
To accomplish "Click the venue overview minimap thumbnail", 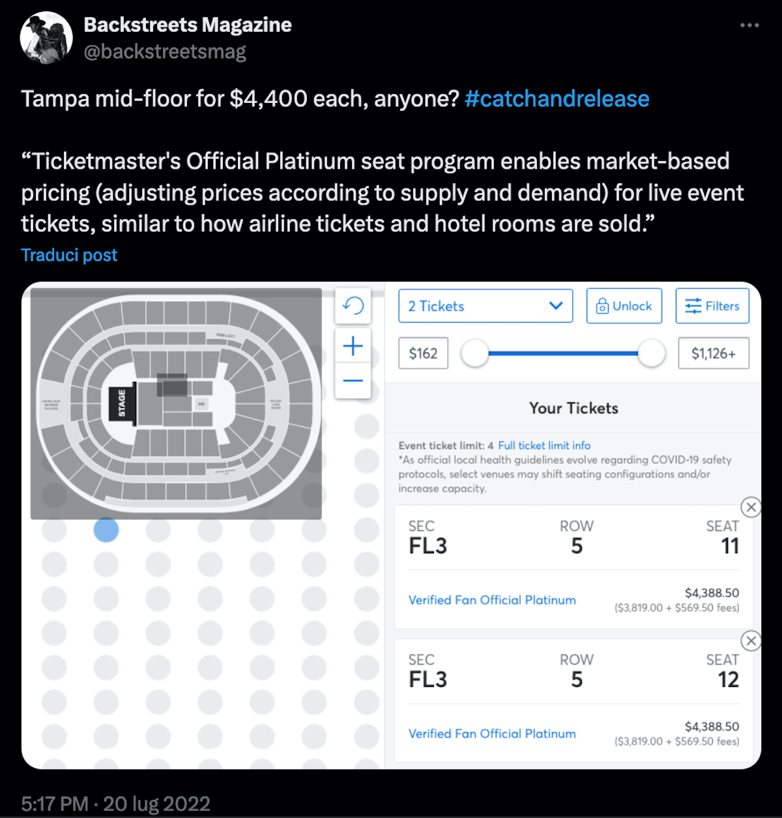I will click(x=176, y=403).
